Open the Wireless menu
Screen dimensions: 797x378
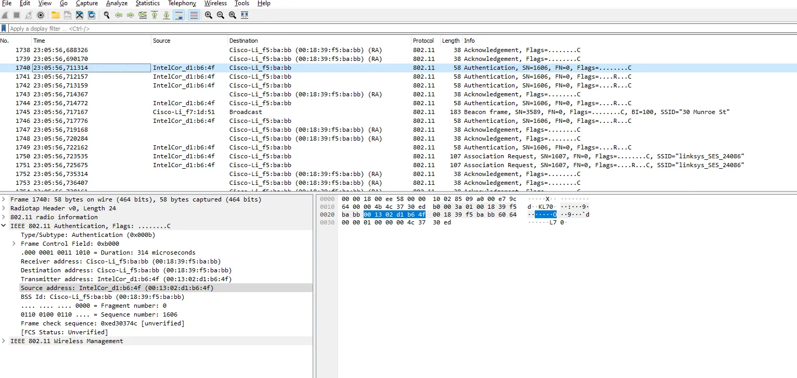click(215, 4)
